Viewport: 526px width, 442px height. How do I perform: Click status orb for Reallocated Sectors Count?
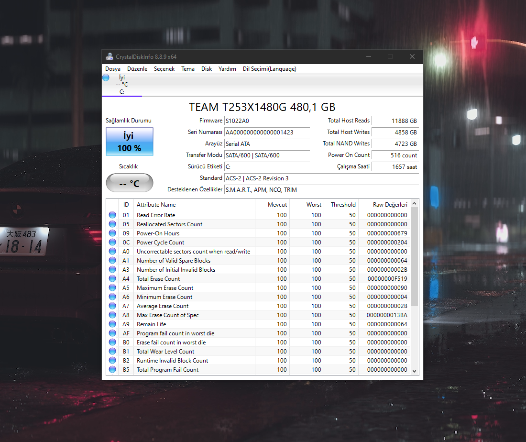point(112,224)
